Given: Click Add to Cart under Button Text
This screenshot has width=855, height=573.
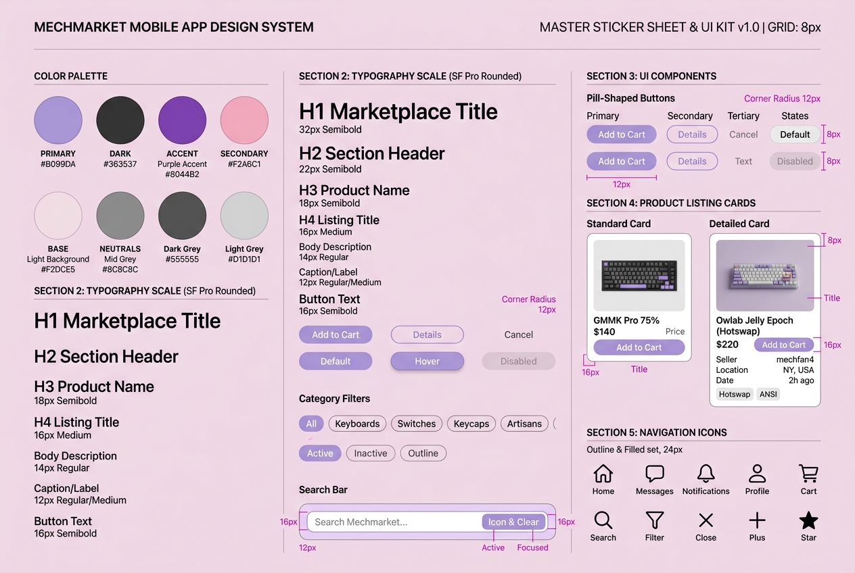Looking at the screenshot, I should pos(336,334).
